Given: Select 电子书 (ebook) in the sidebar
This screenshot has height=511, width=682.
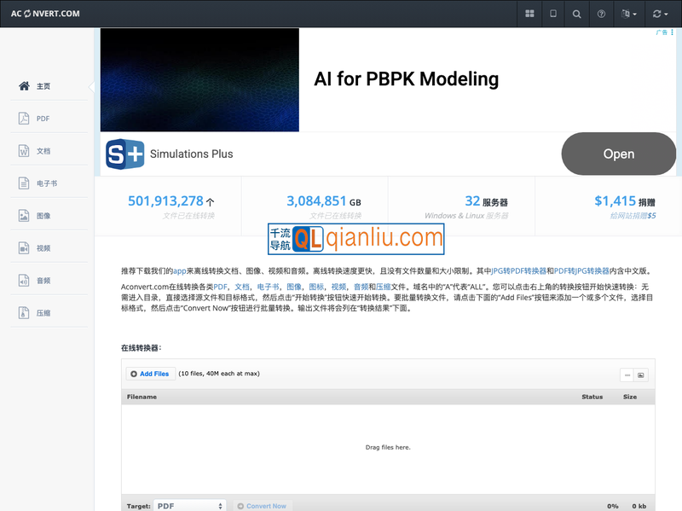Looking at the screenshot, I should pyautogui.click(x=46, y=183).
